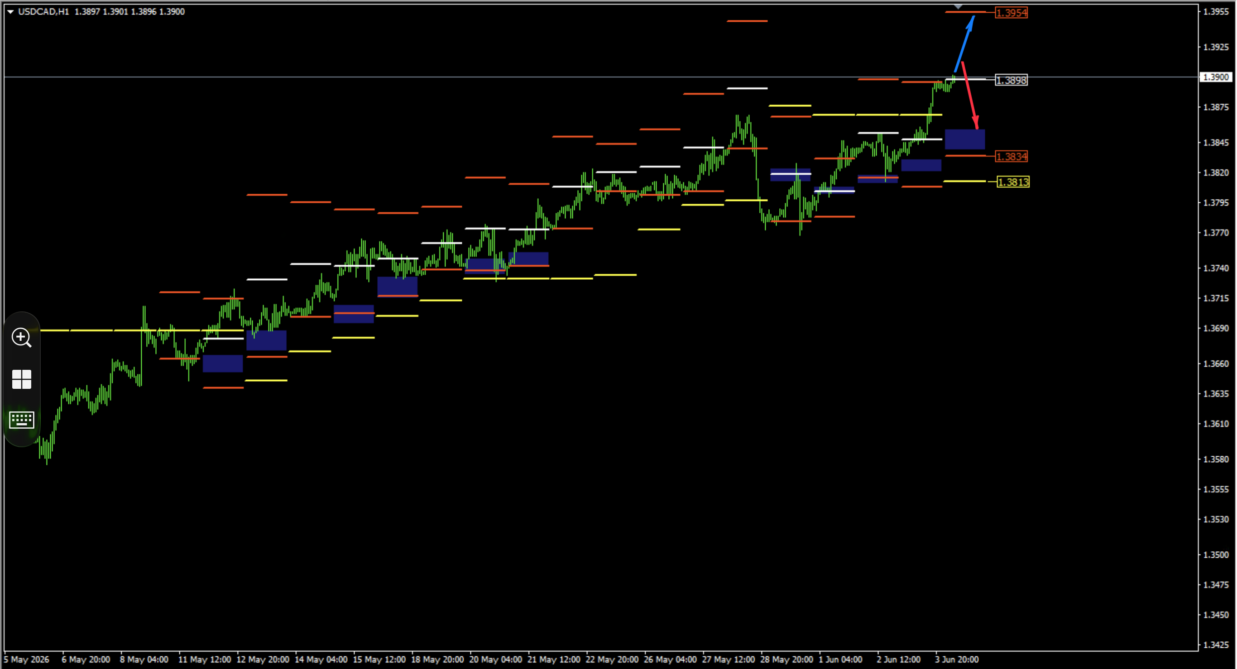Select the 1.3813 yellow price label

coord(1013,182)
